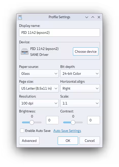Maximize the Profile Settings dialog

coord(93,17)
